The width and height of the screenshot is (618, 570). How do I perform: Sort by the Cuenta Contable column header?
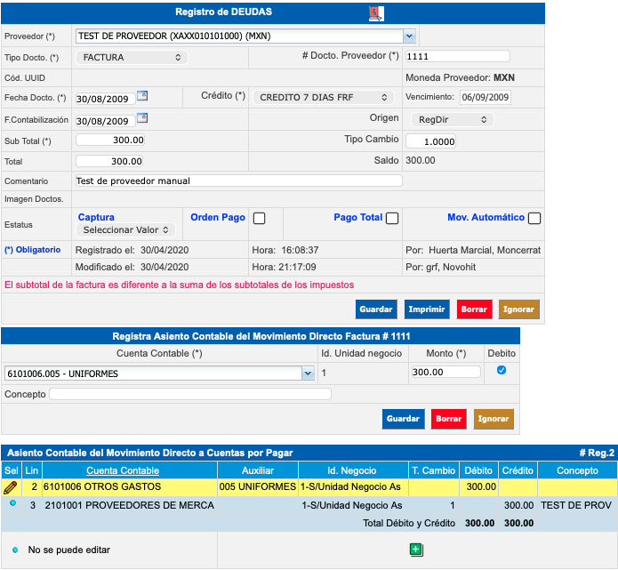tap(123, 470)
